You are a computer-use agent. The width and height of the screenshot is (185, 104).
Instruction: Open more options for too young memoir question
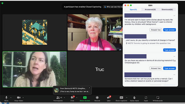[x=174, y=75]
